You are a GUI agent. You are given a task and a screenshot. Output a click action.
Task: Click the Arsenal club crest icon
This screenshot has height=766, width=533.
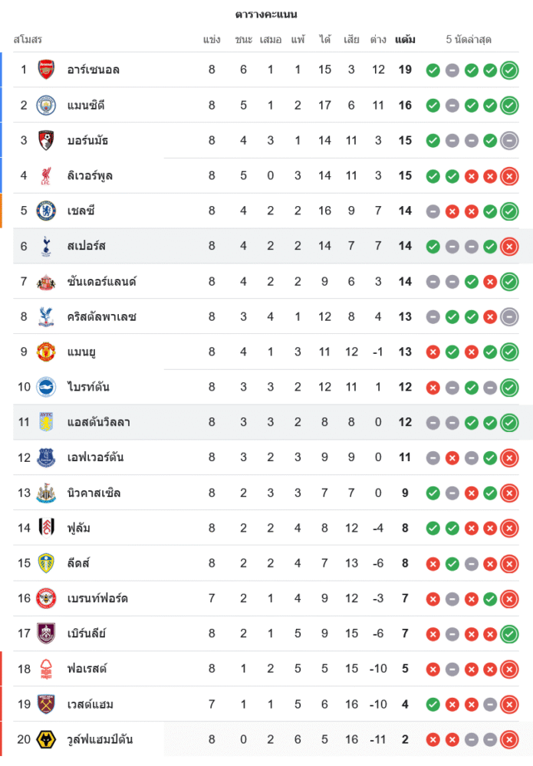(47, 70)
